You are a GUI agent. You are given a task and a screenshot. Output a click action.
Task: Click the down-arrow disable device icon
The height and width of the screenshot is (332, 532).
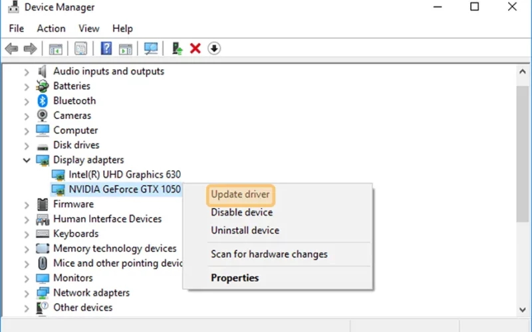click(x=214, y=48)
